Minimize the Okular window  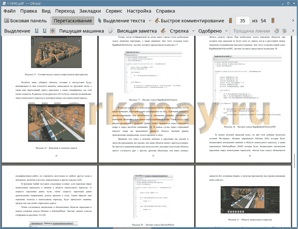[283, 4]
